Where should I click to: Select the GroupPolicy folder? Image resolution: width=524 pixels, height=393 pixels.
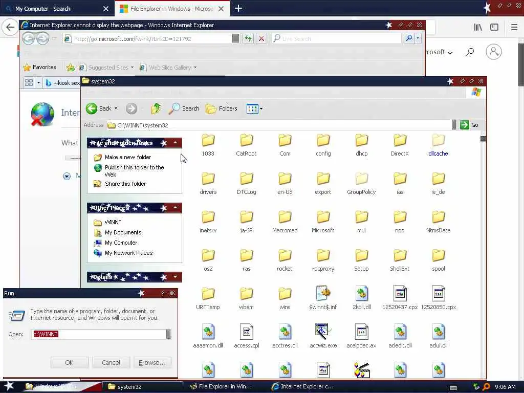361,184
